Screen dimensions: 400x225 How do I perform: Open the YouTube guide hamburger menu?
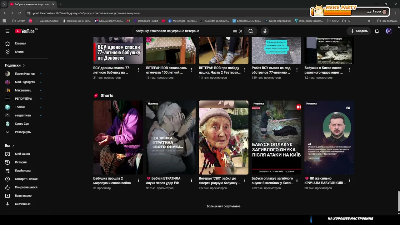(x=7, y=31)
